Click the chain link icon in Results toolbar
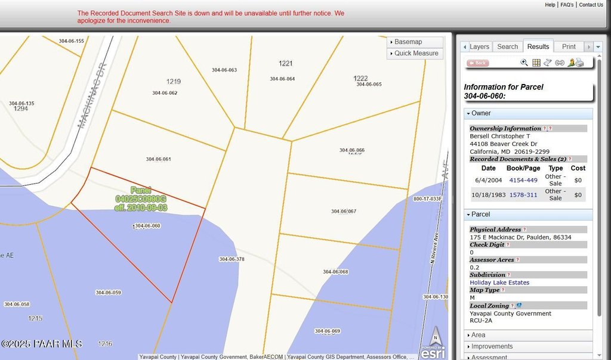611x360 pixels. coord(559,63)
